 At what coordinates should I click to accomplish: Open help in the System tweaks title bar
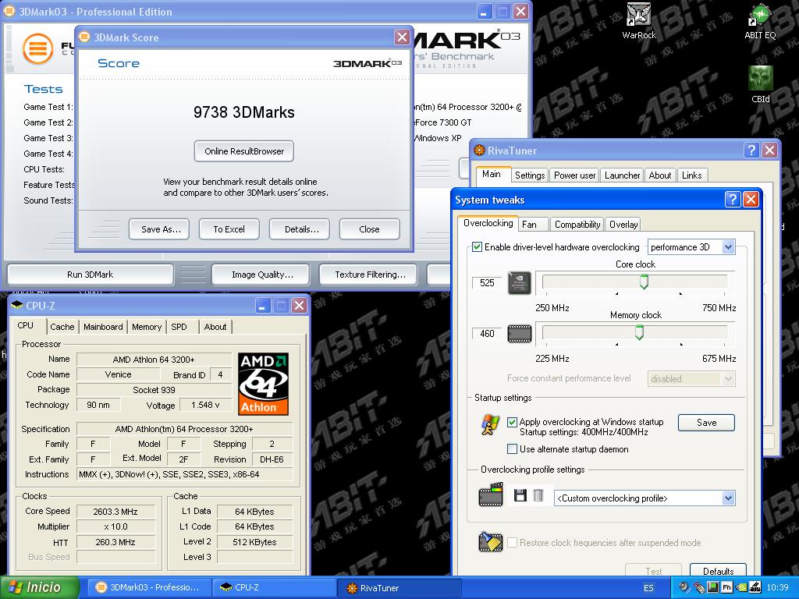click(732, 199)
